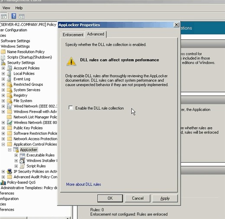The width and height of the screenshot is (225, 219).
Task: Click the AppLocker node icon
Action: click(16, 150)
